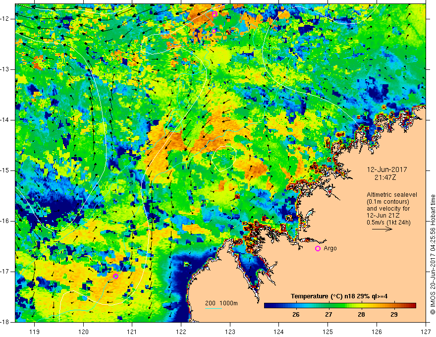Click longitude axis label 126
Image resolution: width=436 pixels, height=337 pixels.
pyautogui.click(x=377, y=332)
